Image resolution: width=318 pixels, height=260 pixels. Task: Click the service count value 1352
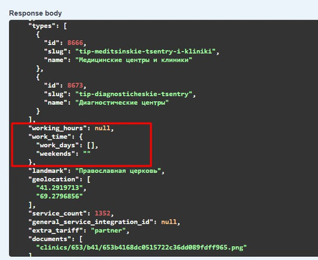102,214
